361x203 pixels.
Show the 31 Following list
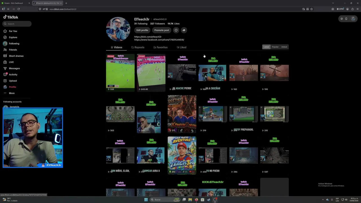(141, 24)
